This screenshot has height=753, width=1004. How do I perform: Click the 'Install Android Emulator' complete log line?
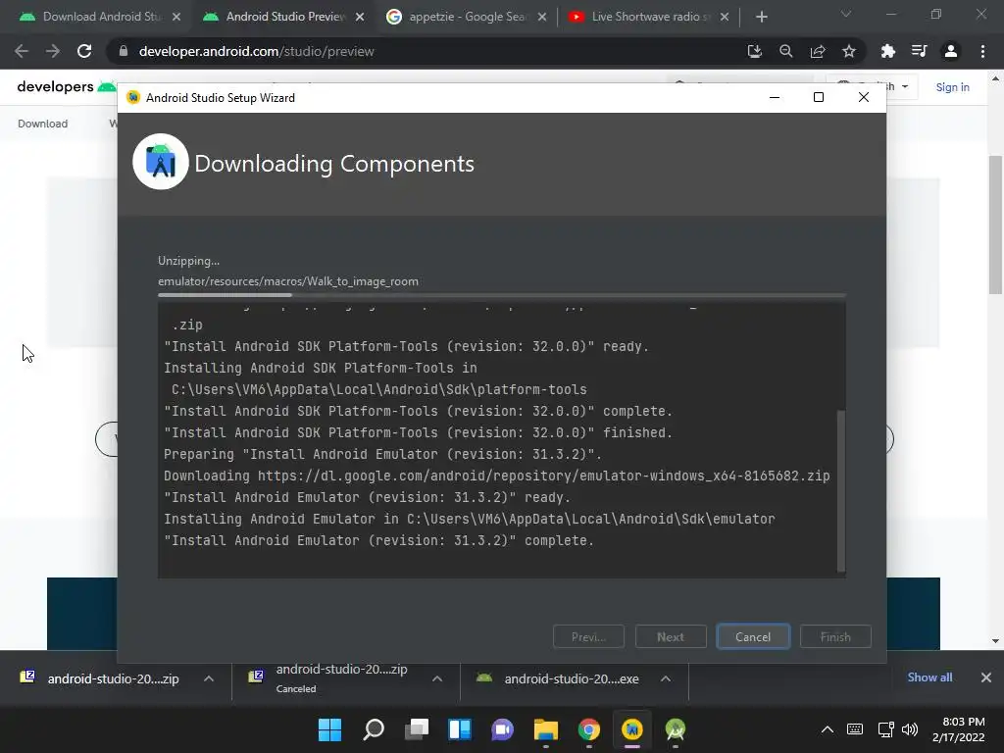[379, 540]
